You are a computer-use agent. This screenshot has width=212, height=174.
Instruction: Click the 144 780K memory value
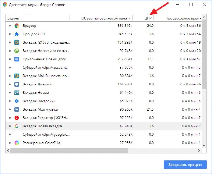click(125, 84)
